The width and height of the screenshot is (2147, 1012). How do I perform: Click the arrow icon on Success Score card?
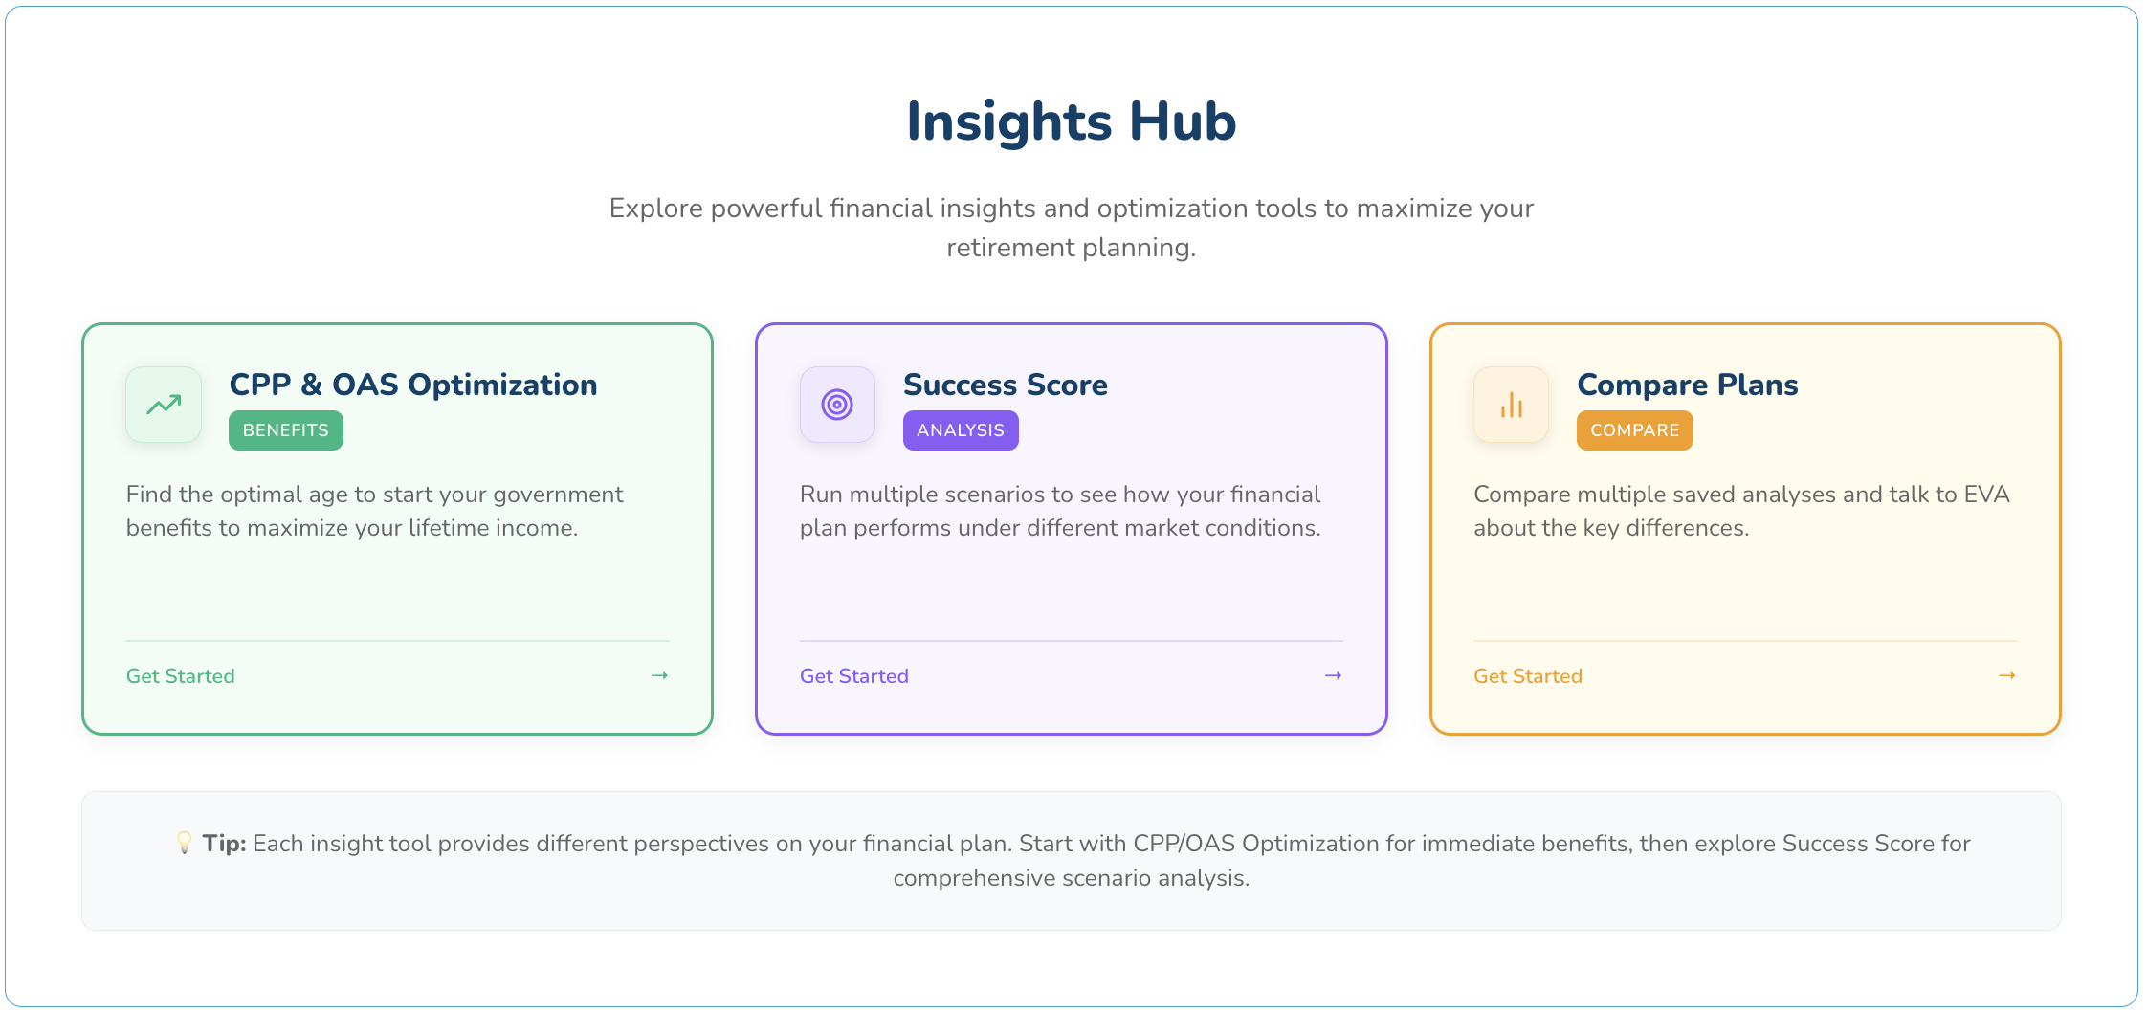coord(1332,675)
